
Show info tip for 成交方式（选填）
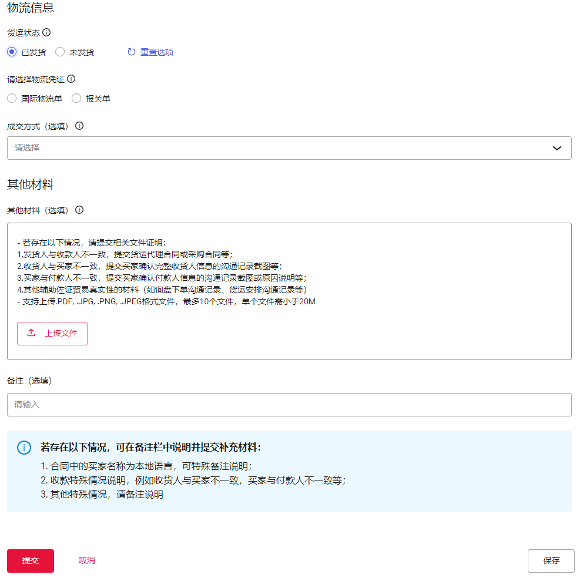pos(79,126)
